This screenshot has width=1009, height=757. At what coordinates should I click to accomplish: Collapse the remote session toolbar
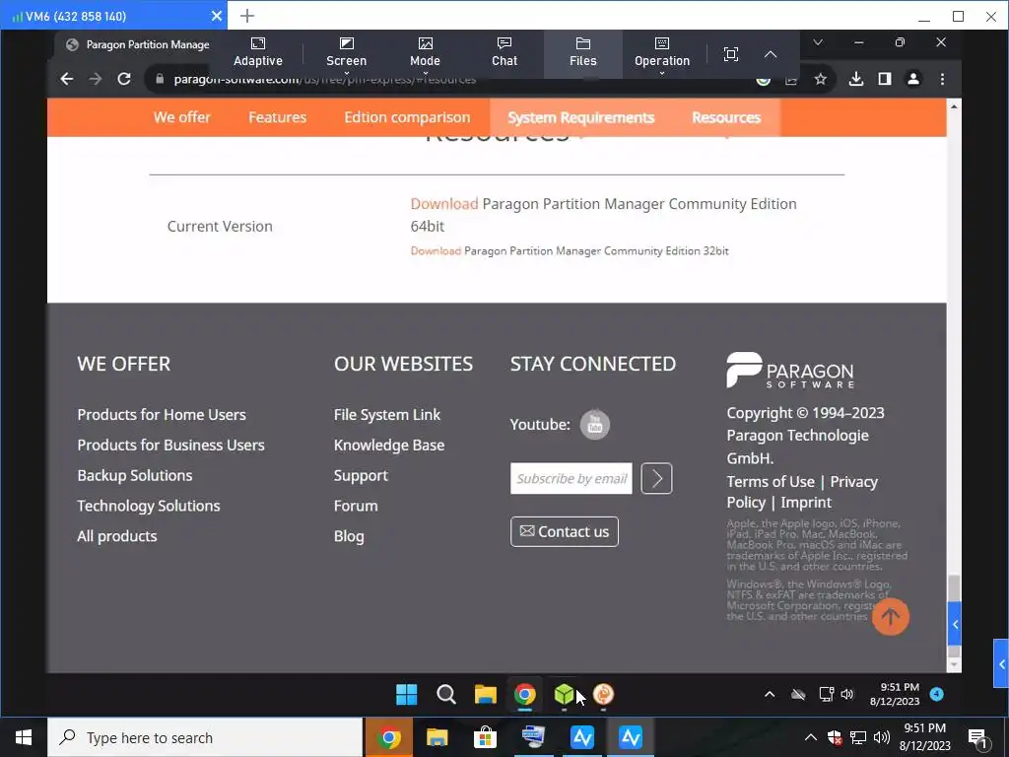[x=771, y=54]
